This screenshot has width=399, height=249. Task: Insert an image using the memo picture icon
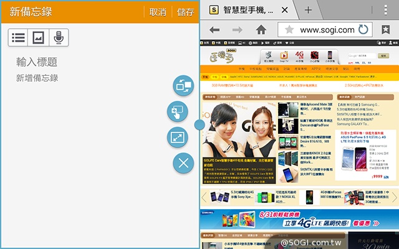38,37
